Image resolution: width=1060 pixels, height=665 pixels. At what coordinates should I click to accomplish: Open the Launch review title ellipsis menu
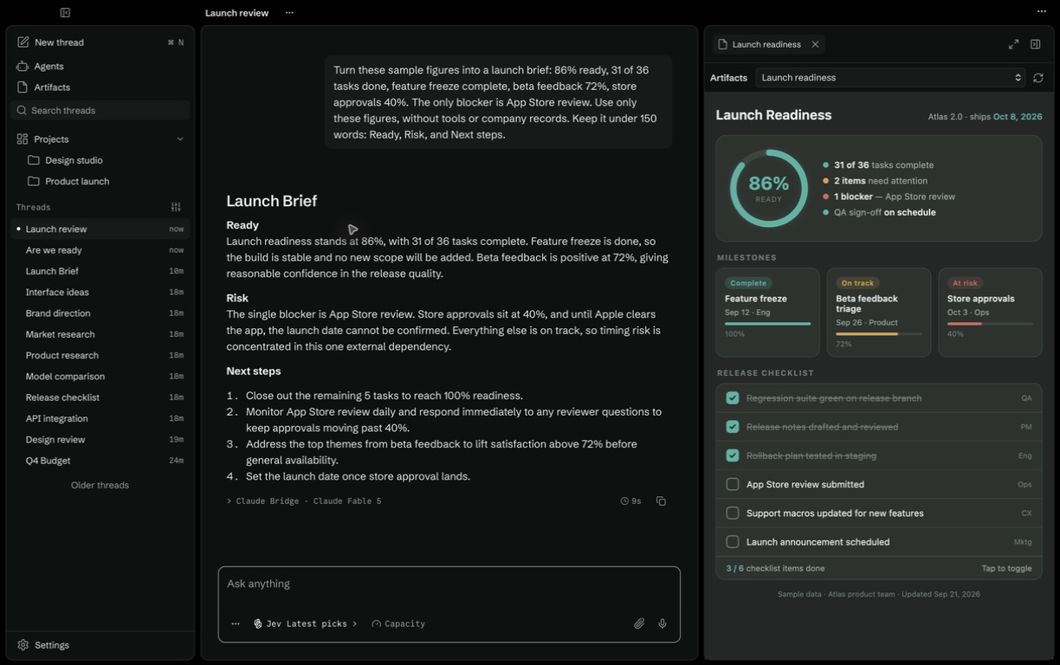coord(289,12)
